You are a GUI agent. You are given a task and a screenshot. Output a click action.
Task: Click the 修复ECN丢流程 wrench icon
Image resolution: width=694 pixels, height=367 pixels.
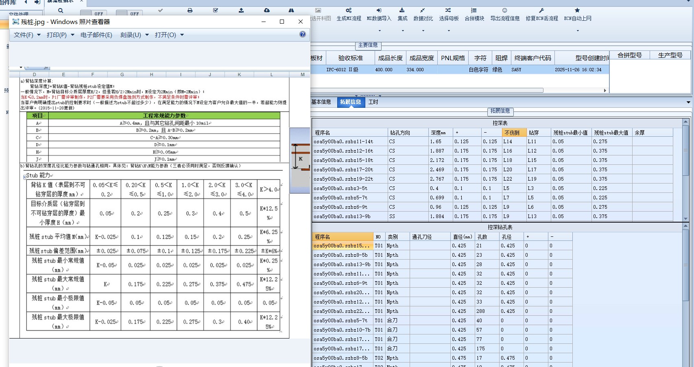[541, 10]
